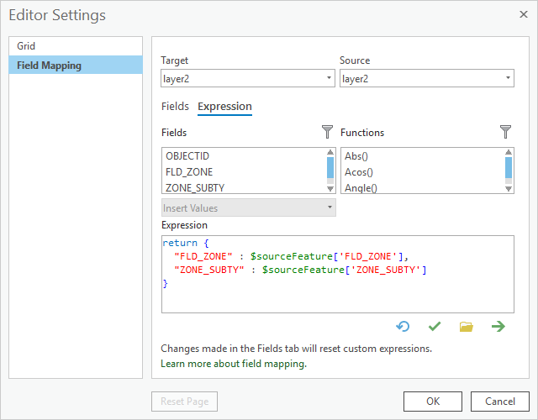Select OBJECTID in the Fields list
Viewport: 538px width, 420px height.
pos(244,156)
